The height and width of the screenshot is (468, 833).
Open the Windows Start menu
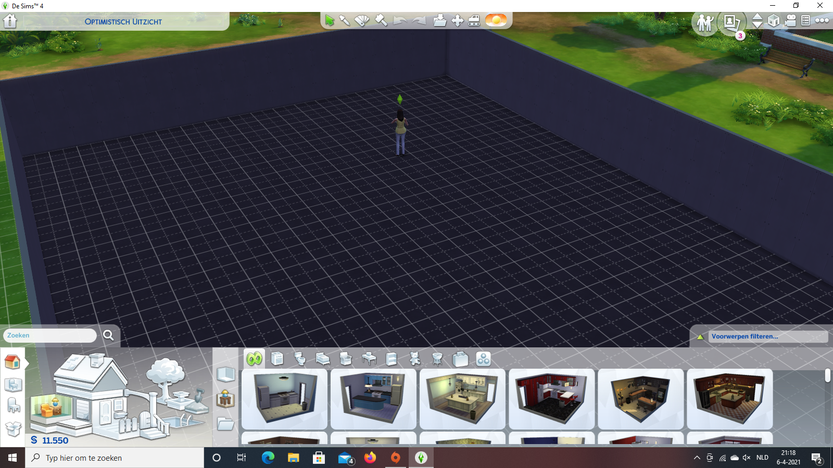12,458
